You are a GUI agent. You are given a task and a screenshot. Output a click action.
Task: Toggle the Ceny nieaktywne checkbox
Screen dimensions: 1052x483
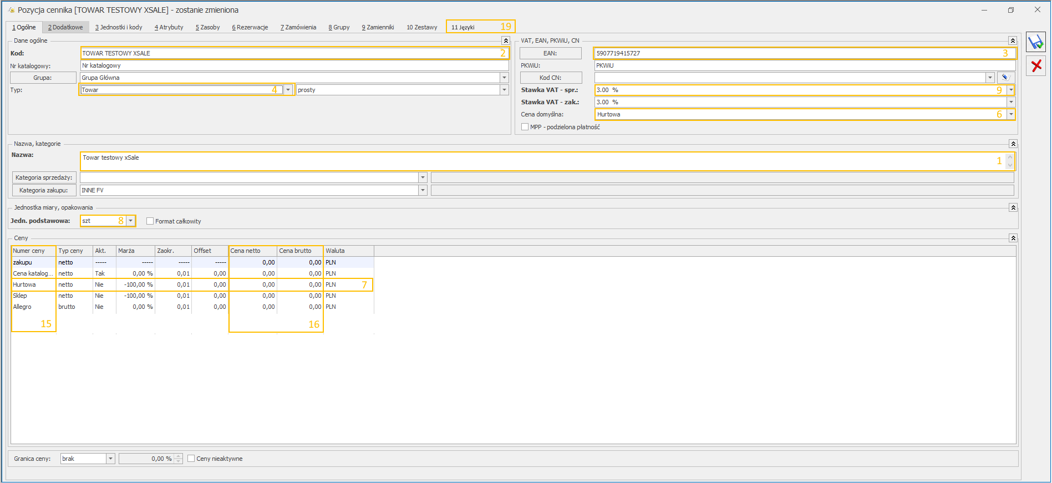pos(191,459)
